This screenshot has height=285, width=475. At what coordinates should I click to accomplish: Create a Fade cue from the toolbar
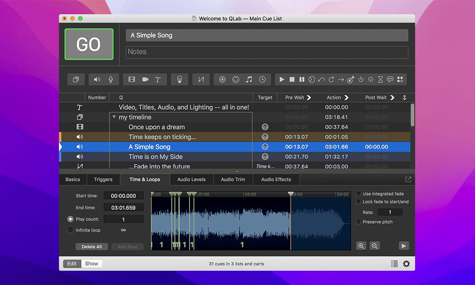201,79
